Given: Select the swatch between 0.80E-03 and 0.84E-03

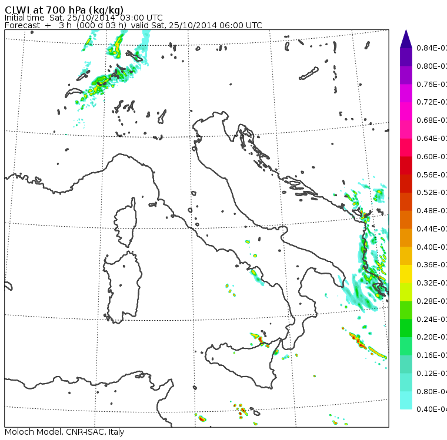Looking at the screenshot, I should pyautogui.click(x=406, y=57).
